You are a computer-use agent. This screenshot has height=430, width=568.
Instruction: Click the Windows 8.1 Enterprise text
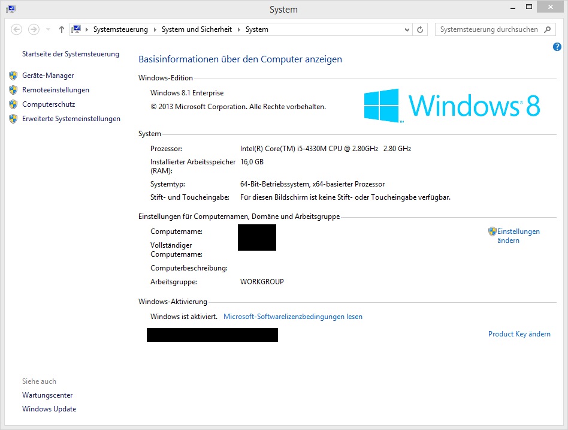[187, 93]
